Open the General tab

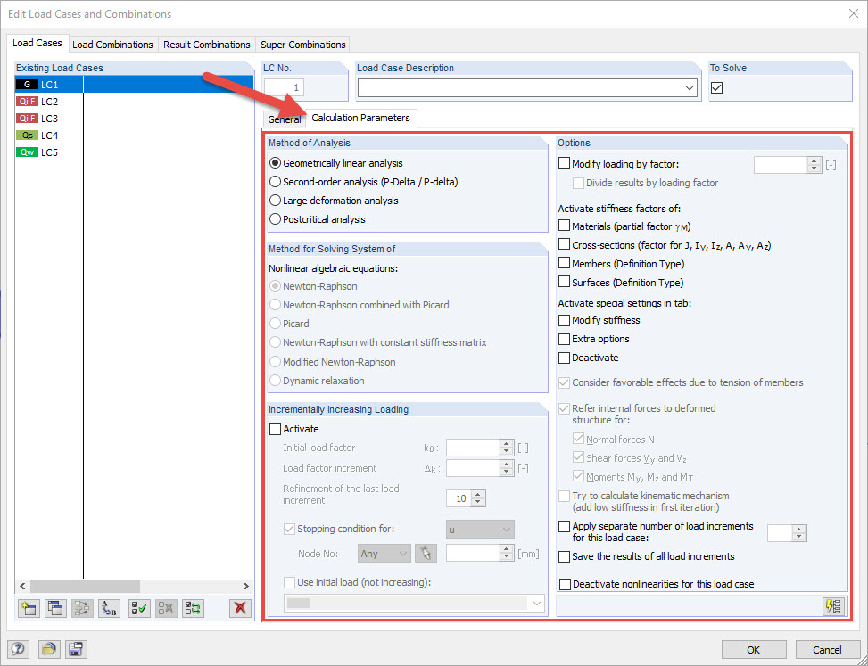[284, 118]
